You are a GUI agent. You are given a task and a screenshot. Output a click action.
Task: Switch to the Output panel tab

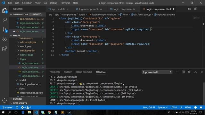pyautogui.click(x=68, y=72)
